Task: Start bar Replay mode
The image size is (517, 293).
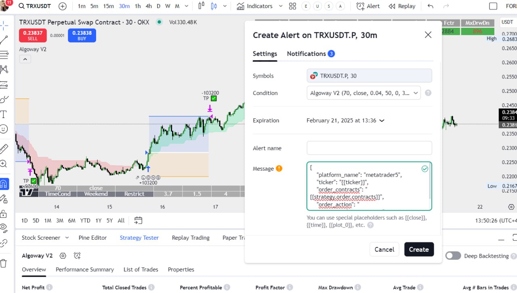Action: click(x=402, y=6)
